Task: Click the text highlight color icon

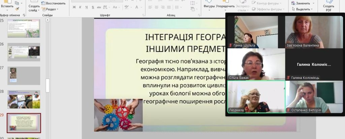Action: tap(126, 7)
